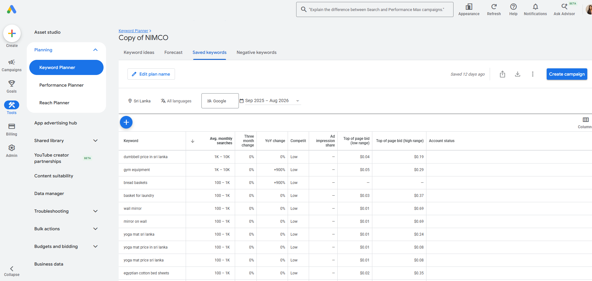Add keywords with the blue plus button
Viewport: 592px width, 281px height.
(x=126, y=122)
